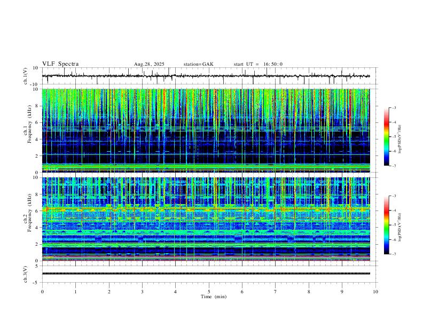This screenshot has width=423, height=327.
Task: Click the ch.2 spectrogram color scale bar
Action: (386, 225)
